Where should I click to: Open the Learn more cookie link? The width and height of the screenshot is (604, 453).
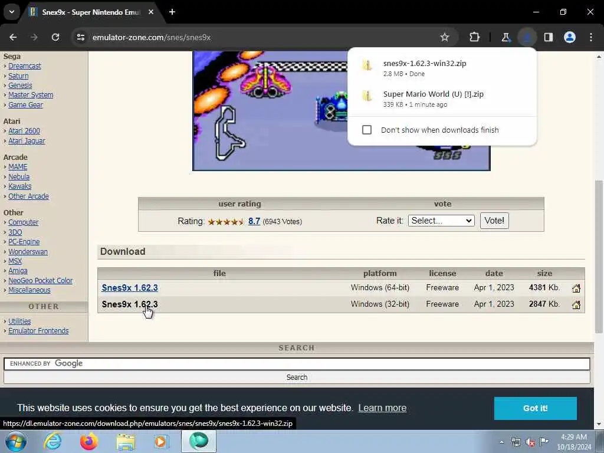point(382,408)
